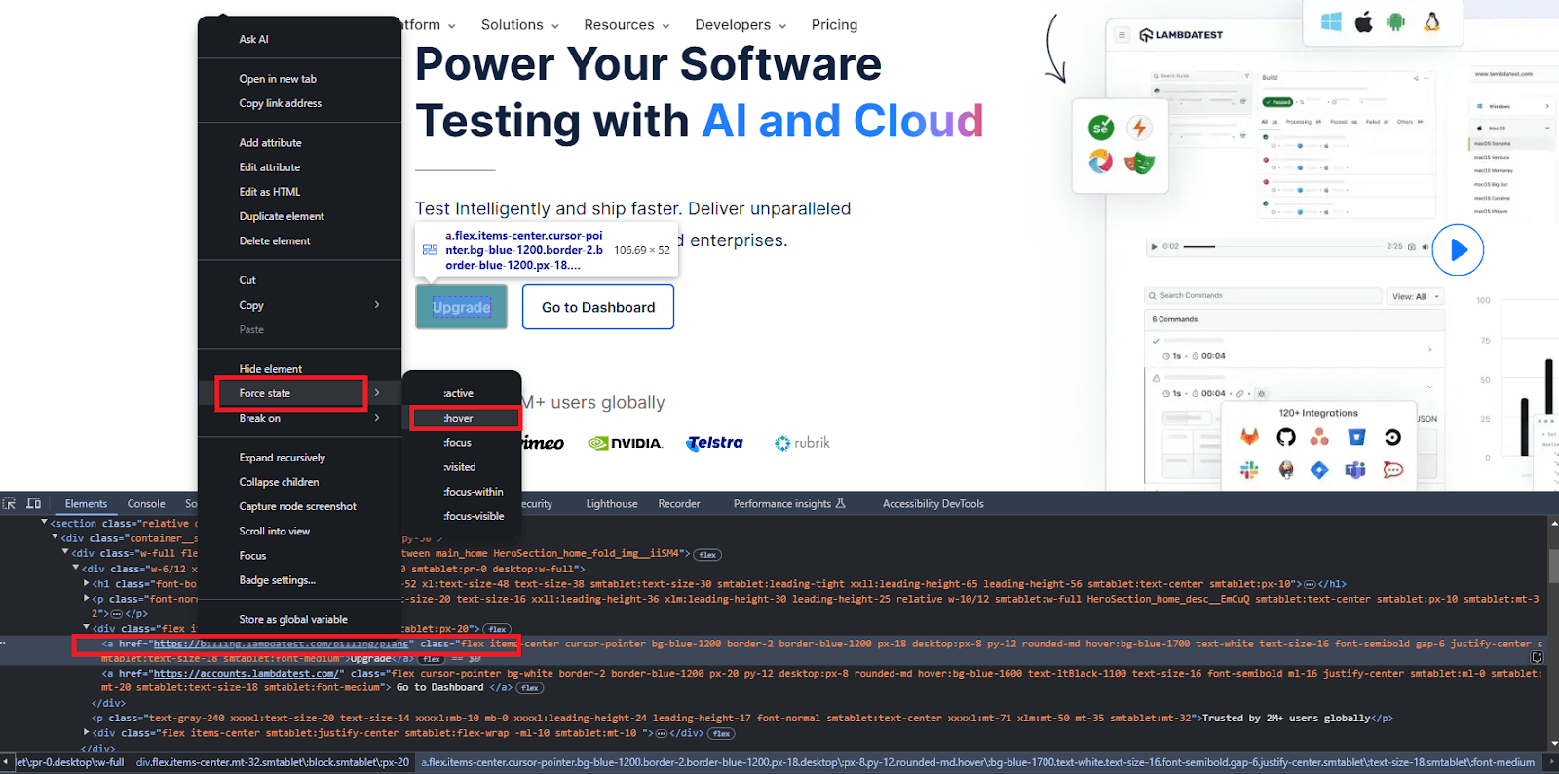Toggle the device toolbar icon
Viewport: 1559px width, 774px height.
pyautogui.click(x=33, y=503)
